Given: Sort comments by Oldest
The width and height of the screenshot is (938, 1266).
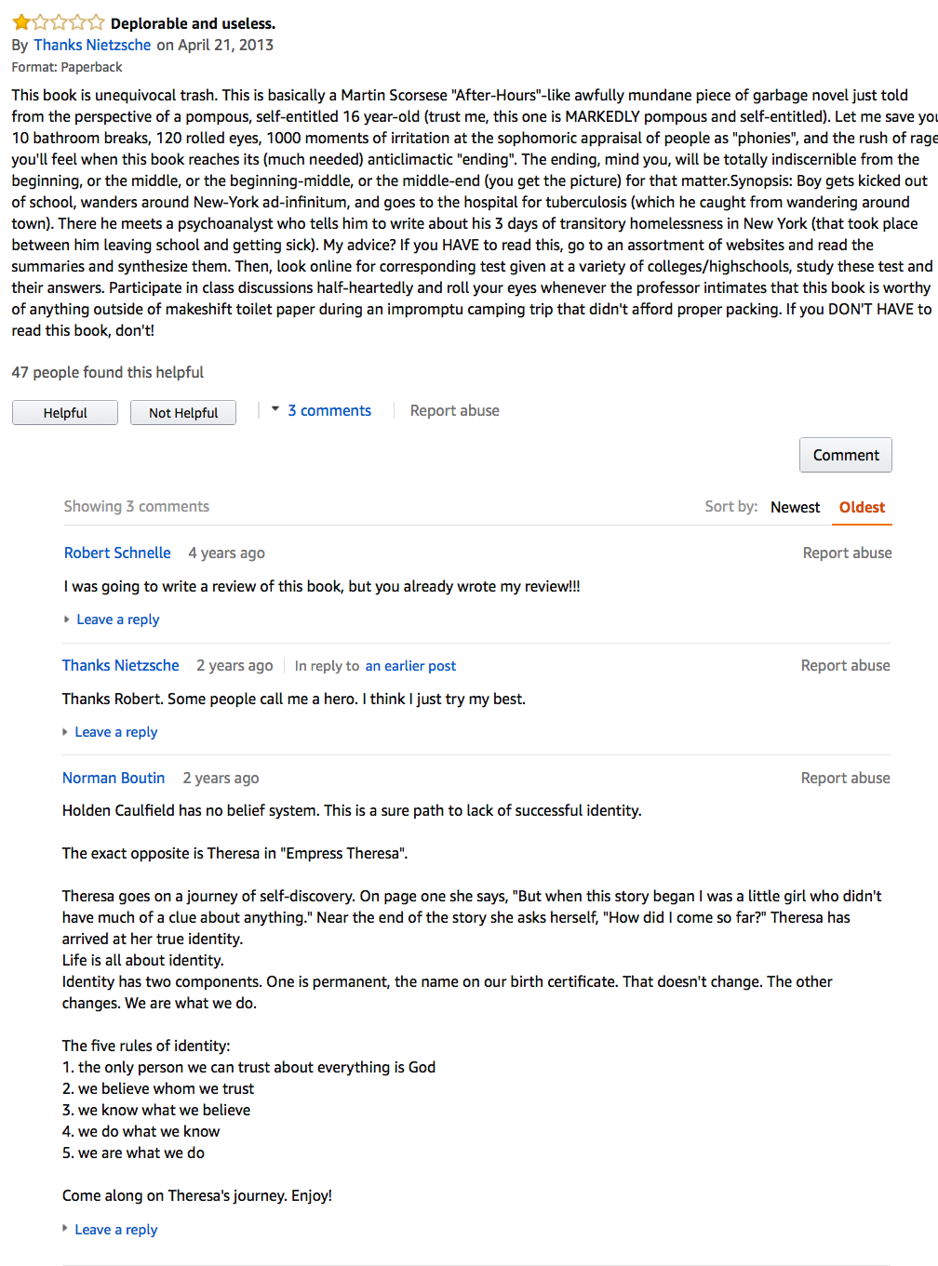Looking at the screenshot, I should pyautogui.click(x=862, y=507).
